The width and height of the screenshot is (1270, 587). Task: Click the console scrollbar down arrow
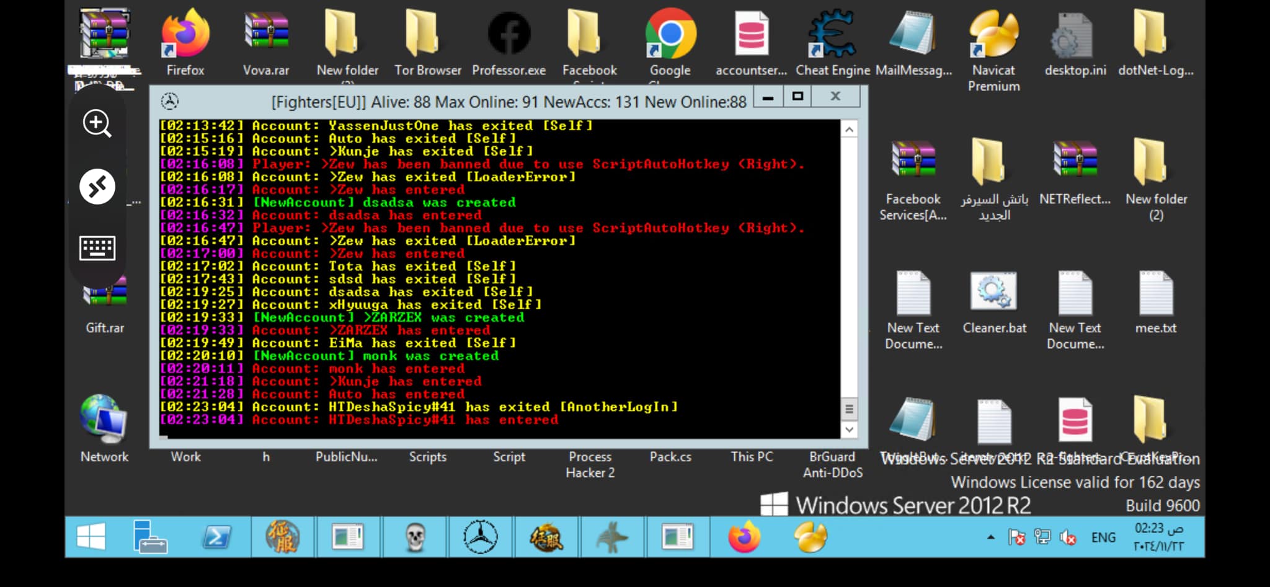(x=849, y=429)
